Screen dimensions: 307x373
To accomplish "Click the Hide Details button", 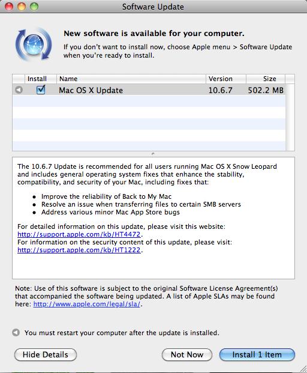I will 46,355.
